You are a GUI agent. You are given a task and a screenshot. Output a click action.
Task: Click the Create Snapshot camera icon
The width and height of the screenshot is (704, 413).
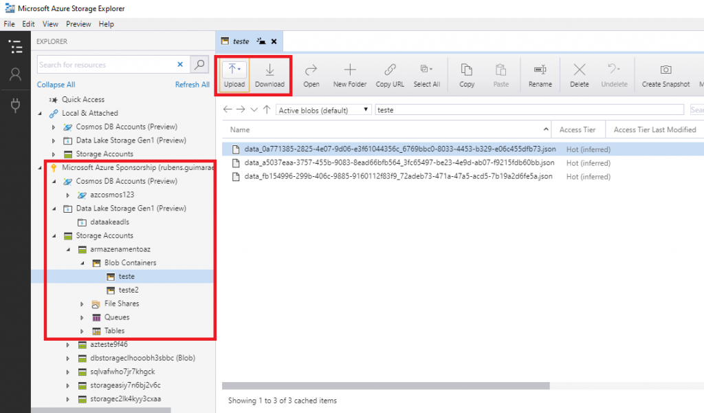[x=665, y=70]
